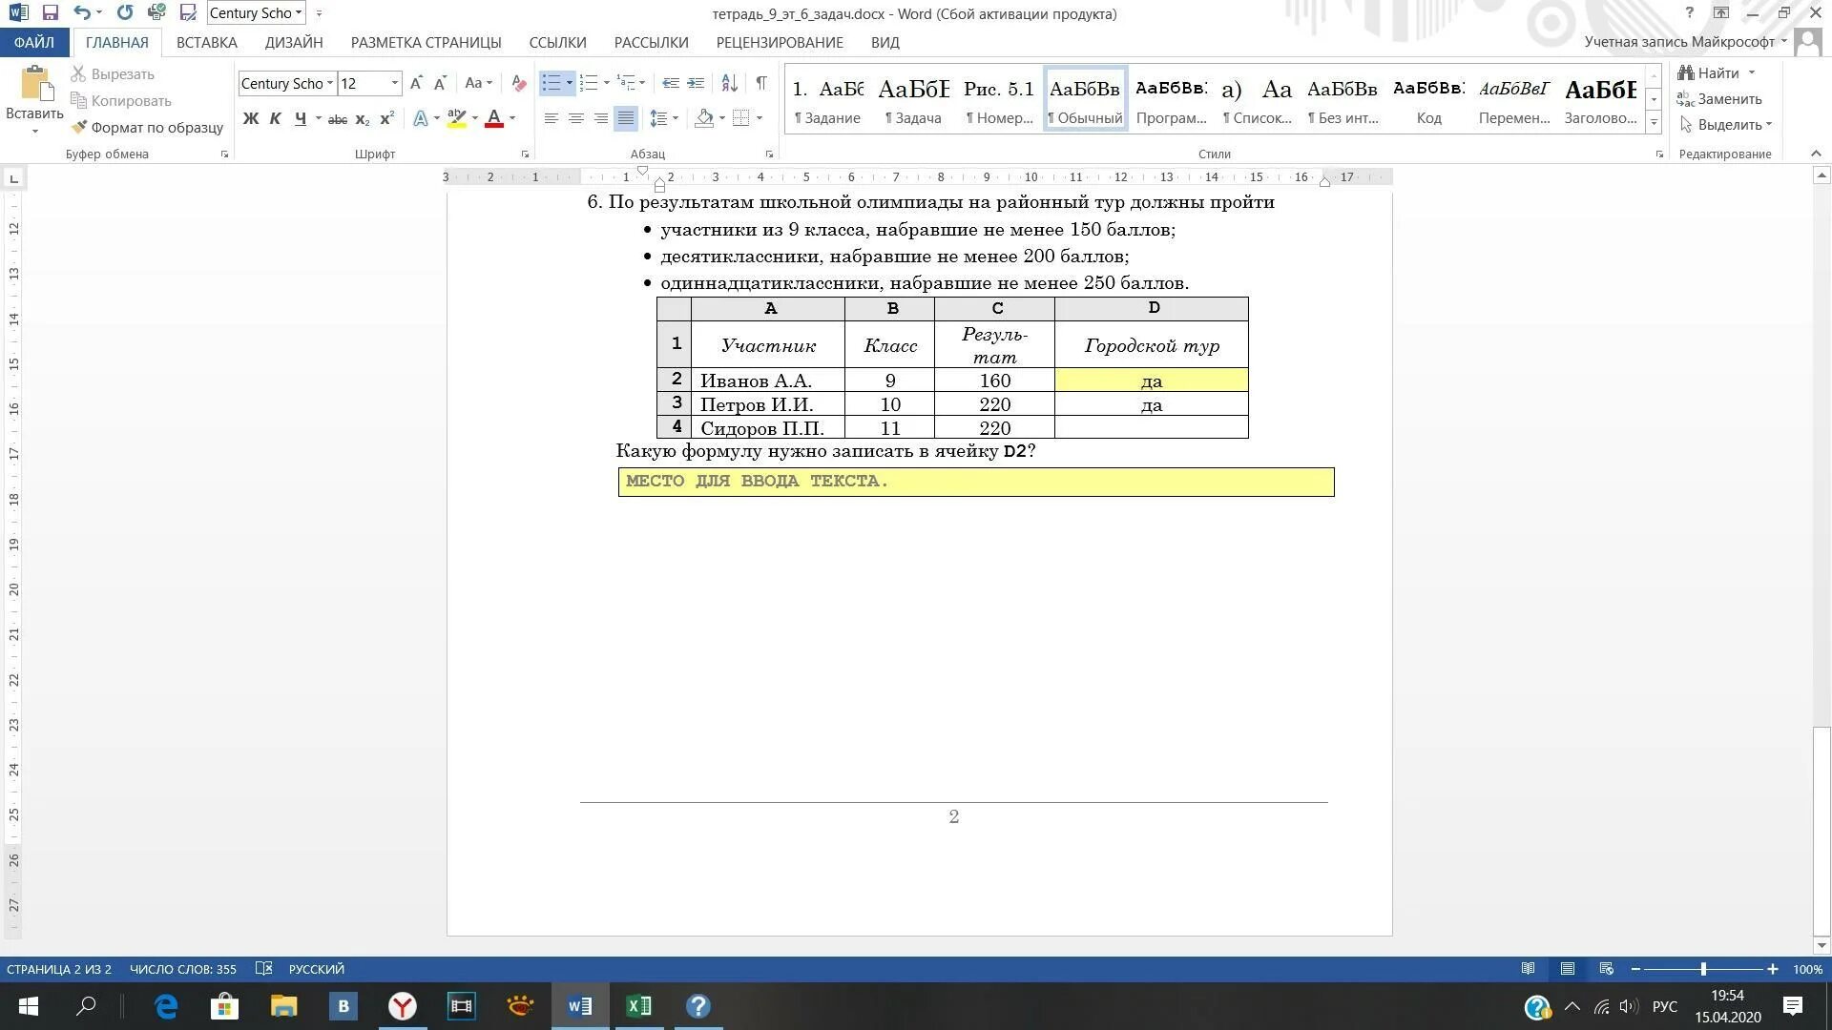This screenshot has width=1832, height=1030.
Task: Toggle bold formatting (Ж)
Action: tap(251, 119)
